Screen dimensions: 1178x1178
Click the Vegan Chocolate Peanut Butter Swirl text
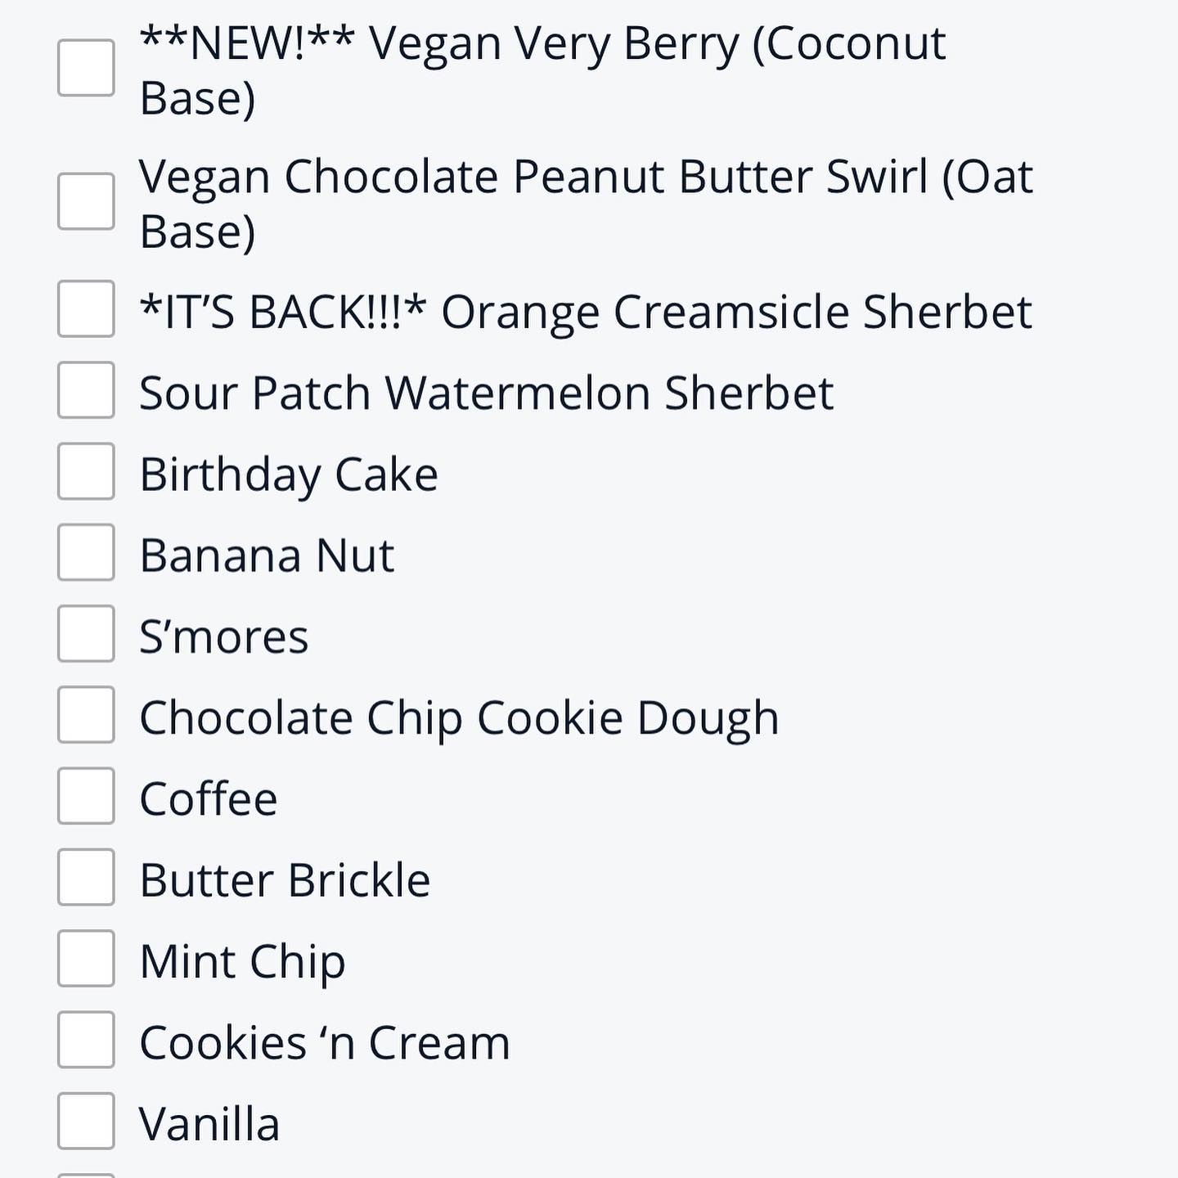585,178
